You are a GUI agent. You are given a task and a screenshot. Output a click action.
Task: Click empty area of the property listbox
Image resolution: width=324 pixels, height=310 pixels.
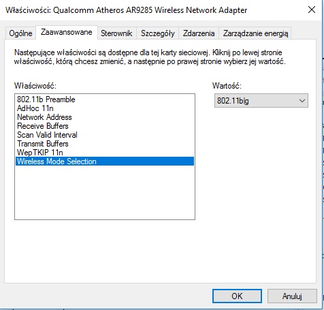tap(105, 193)
